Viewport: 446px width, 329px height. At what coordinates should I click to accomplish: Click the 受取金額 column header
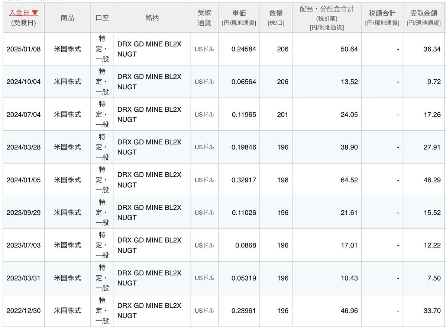(x=423, y=18)
